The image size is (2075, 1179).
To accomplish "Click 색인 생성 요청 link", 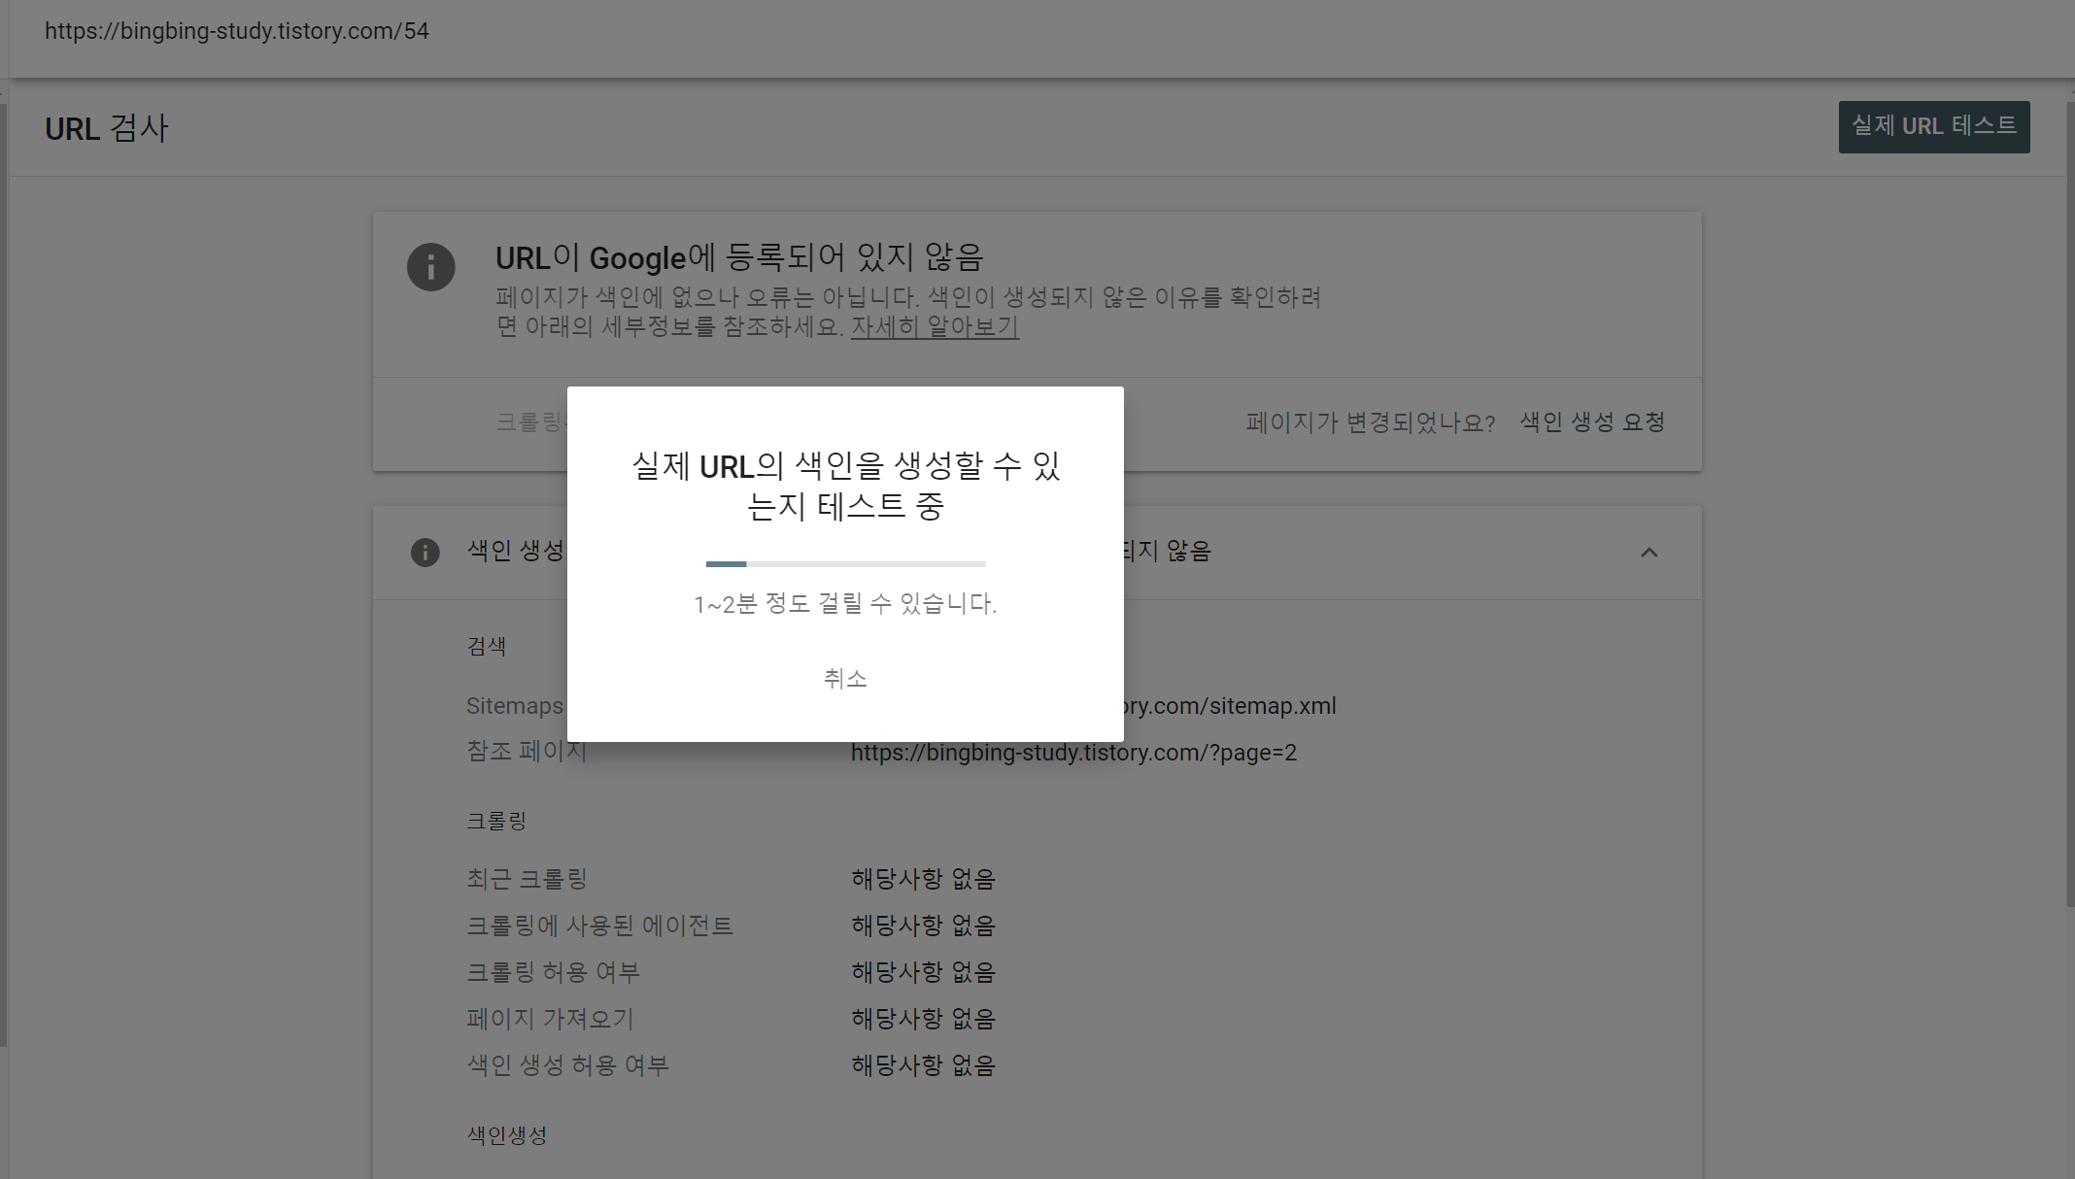I will [1592, 422].
